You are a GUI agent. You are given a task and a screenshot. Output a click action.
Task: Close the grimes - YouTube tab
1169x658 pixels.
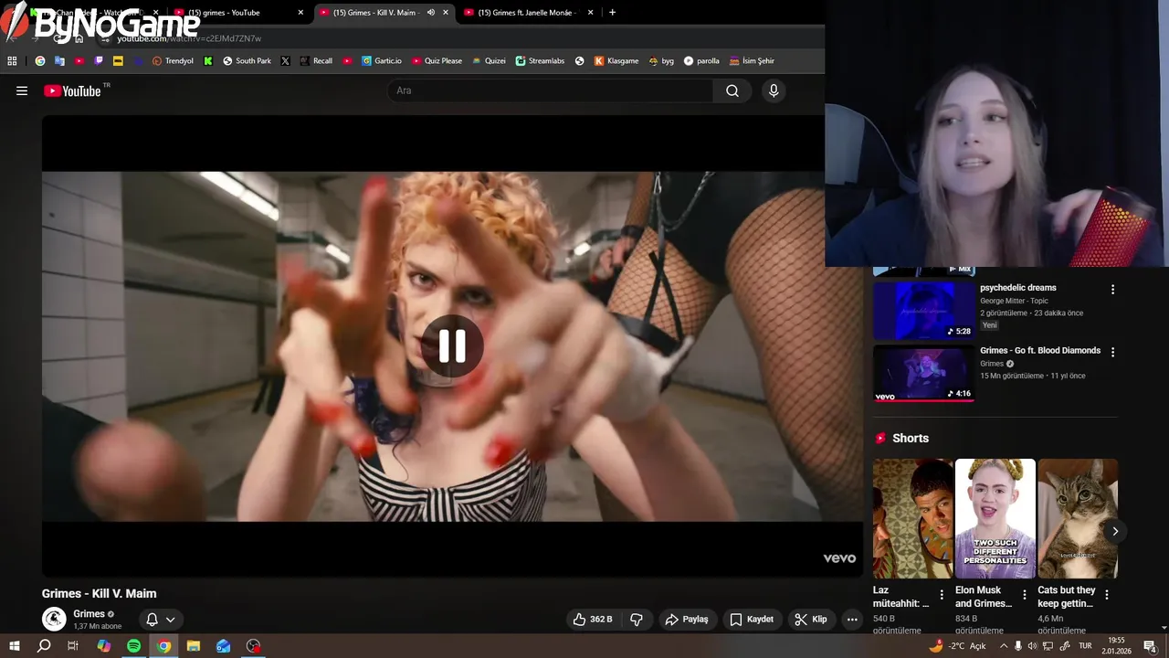coord(300,13)
